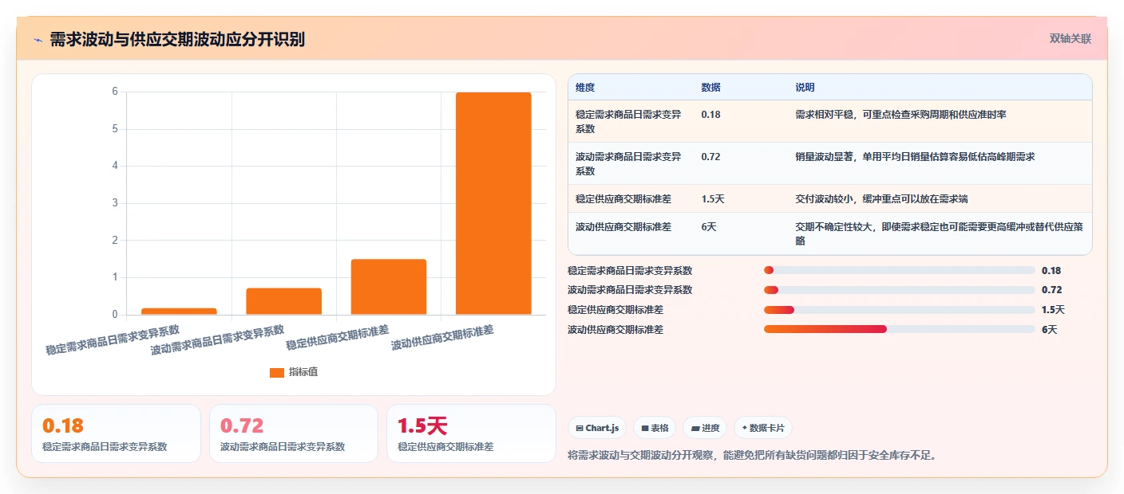Click the 波动需求商品日需求变异系数 chart bar

point(283,301)
